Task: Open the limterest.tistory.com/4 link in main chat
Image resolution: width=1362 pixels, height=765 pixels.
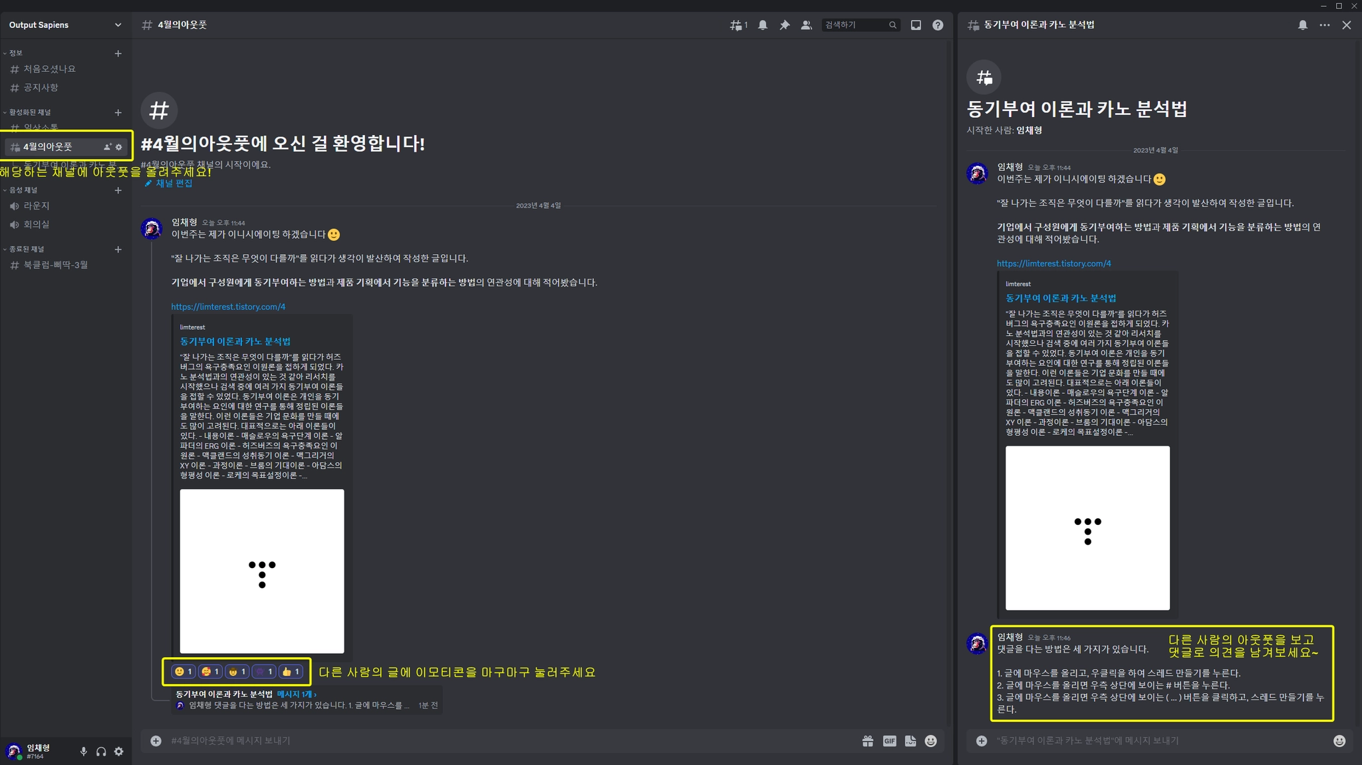Action: pos(228,307)
